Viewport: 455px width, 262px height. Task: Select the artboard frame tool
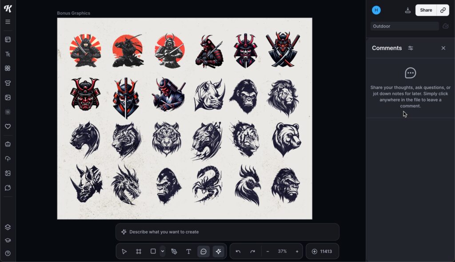[139, 251]
